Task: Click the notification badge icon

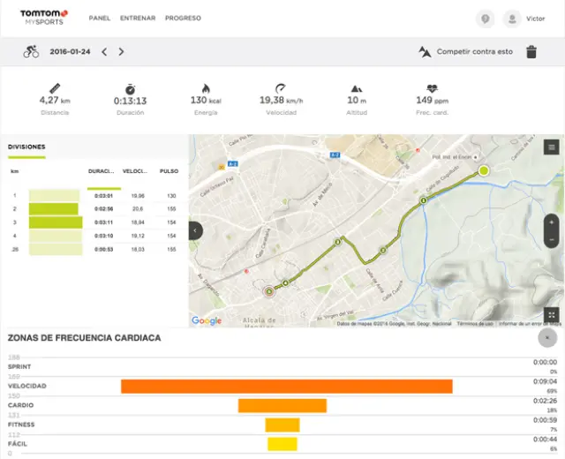Action: (x=484, y=19)
